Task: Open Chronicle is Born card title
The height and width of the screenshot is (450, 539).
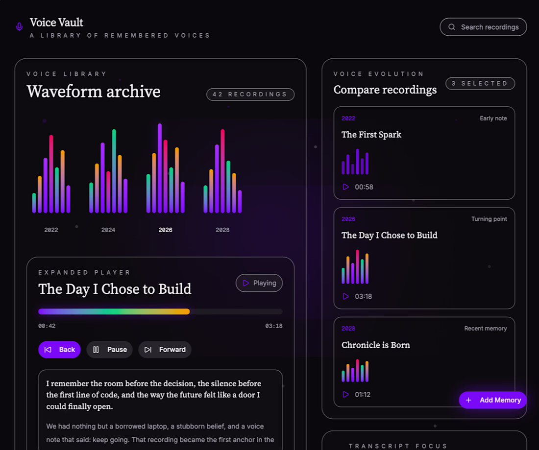Action: (x=376, y=345)
